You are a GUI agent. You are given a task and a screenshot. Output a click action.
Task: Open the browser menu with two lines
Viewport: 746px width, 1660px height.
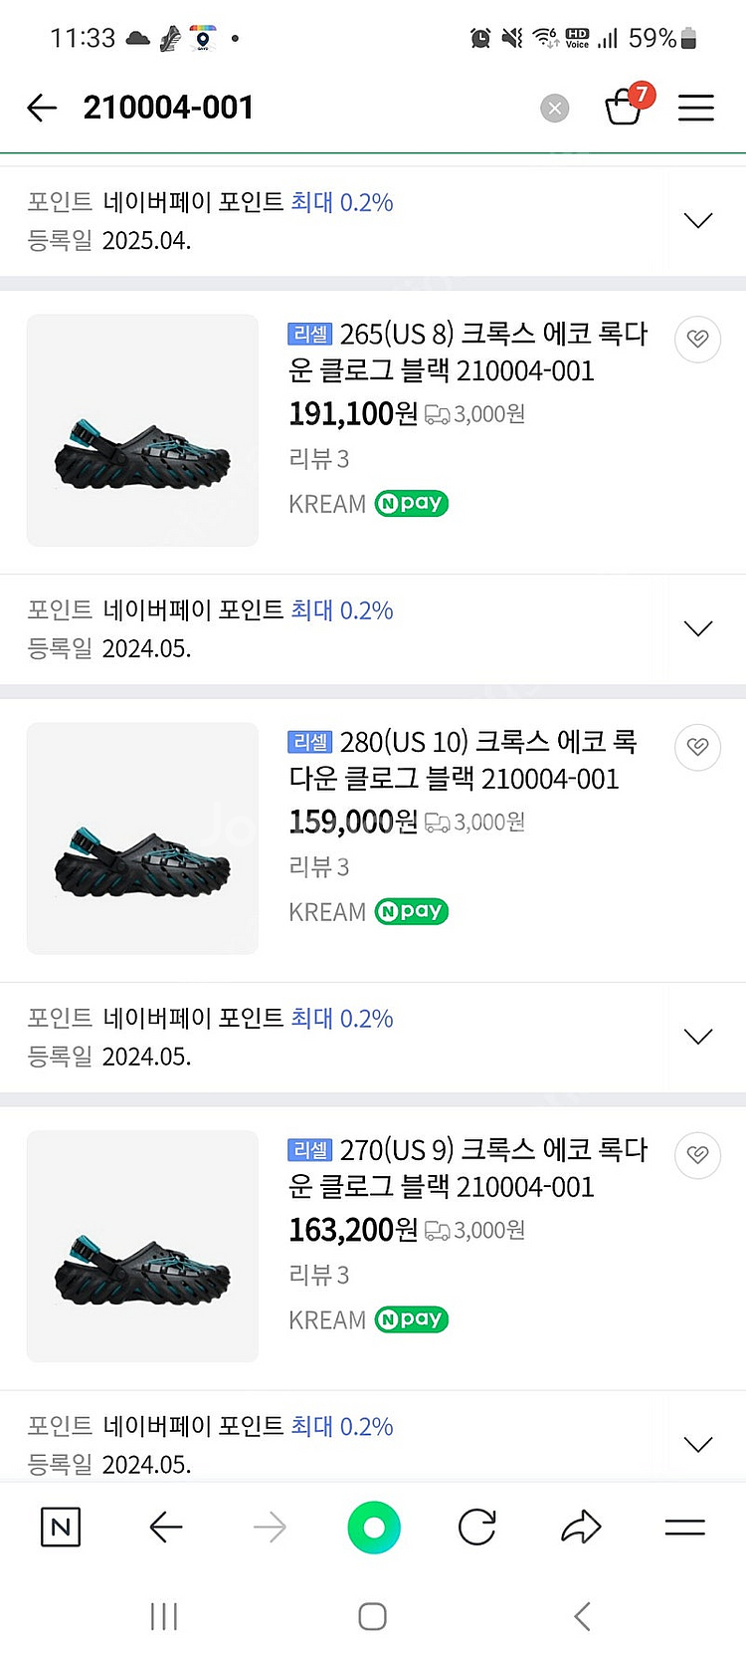click(685, 1527)
